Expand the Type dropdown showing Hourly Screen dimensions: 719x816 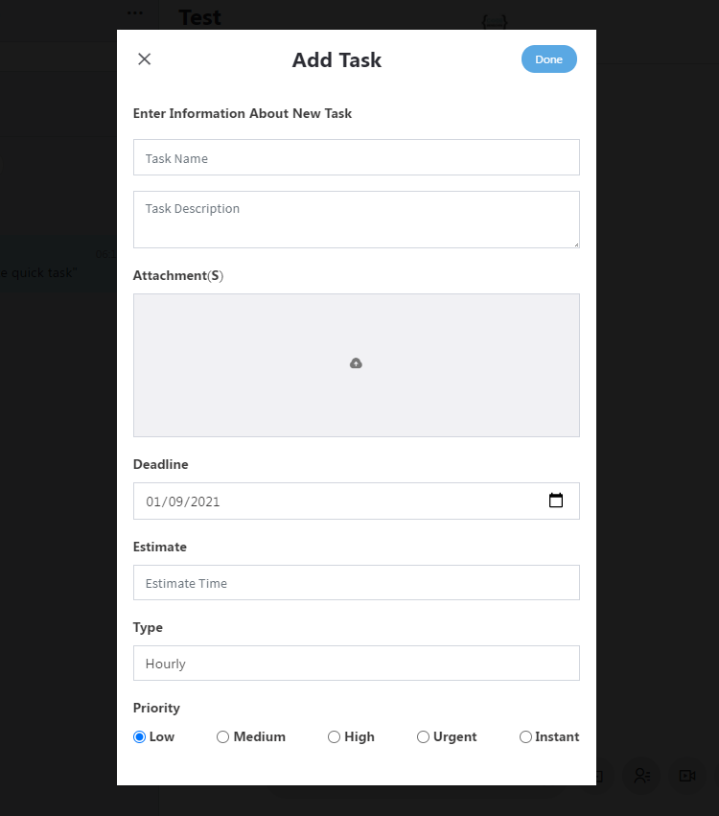tap(357, 663)
